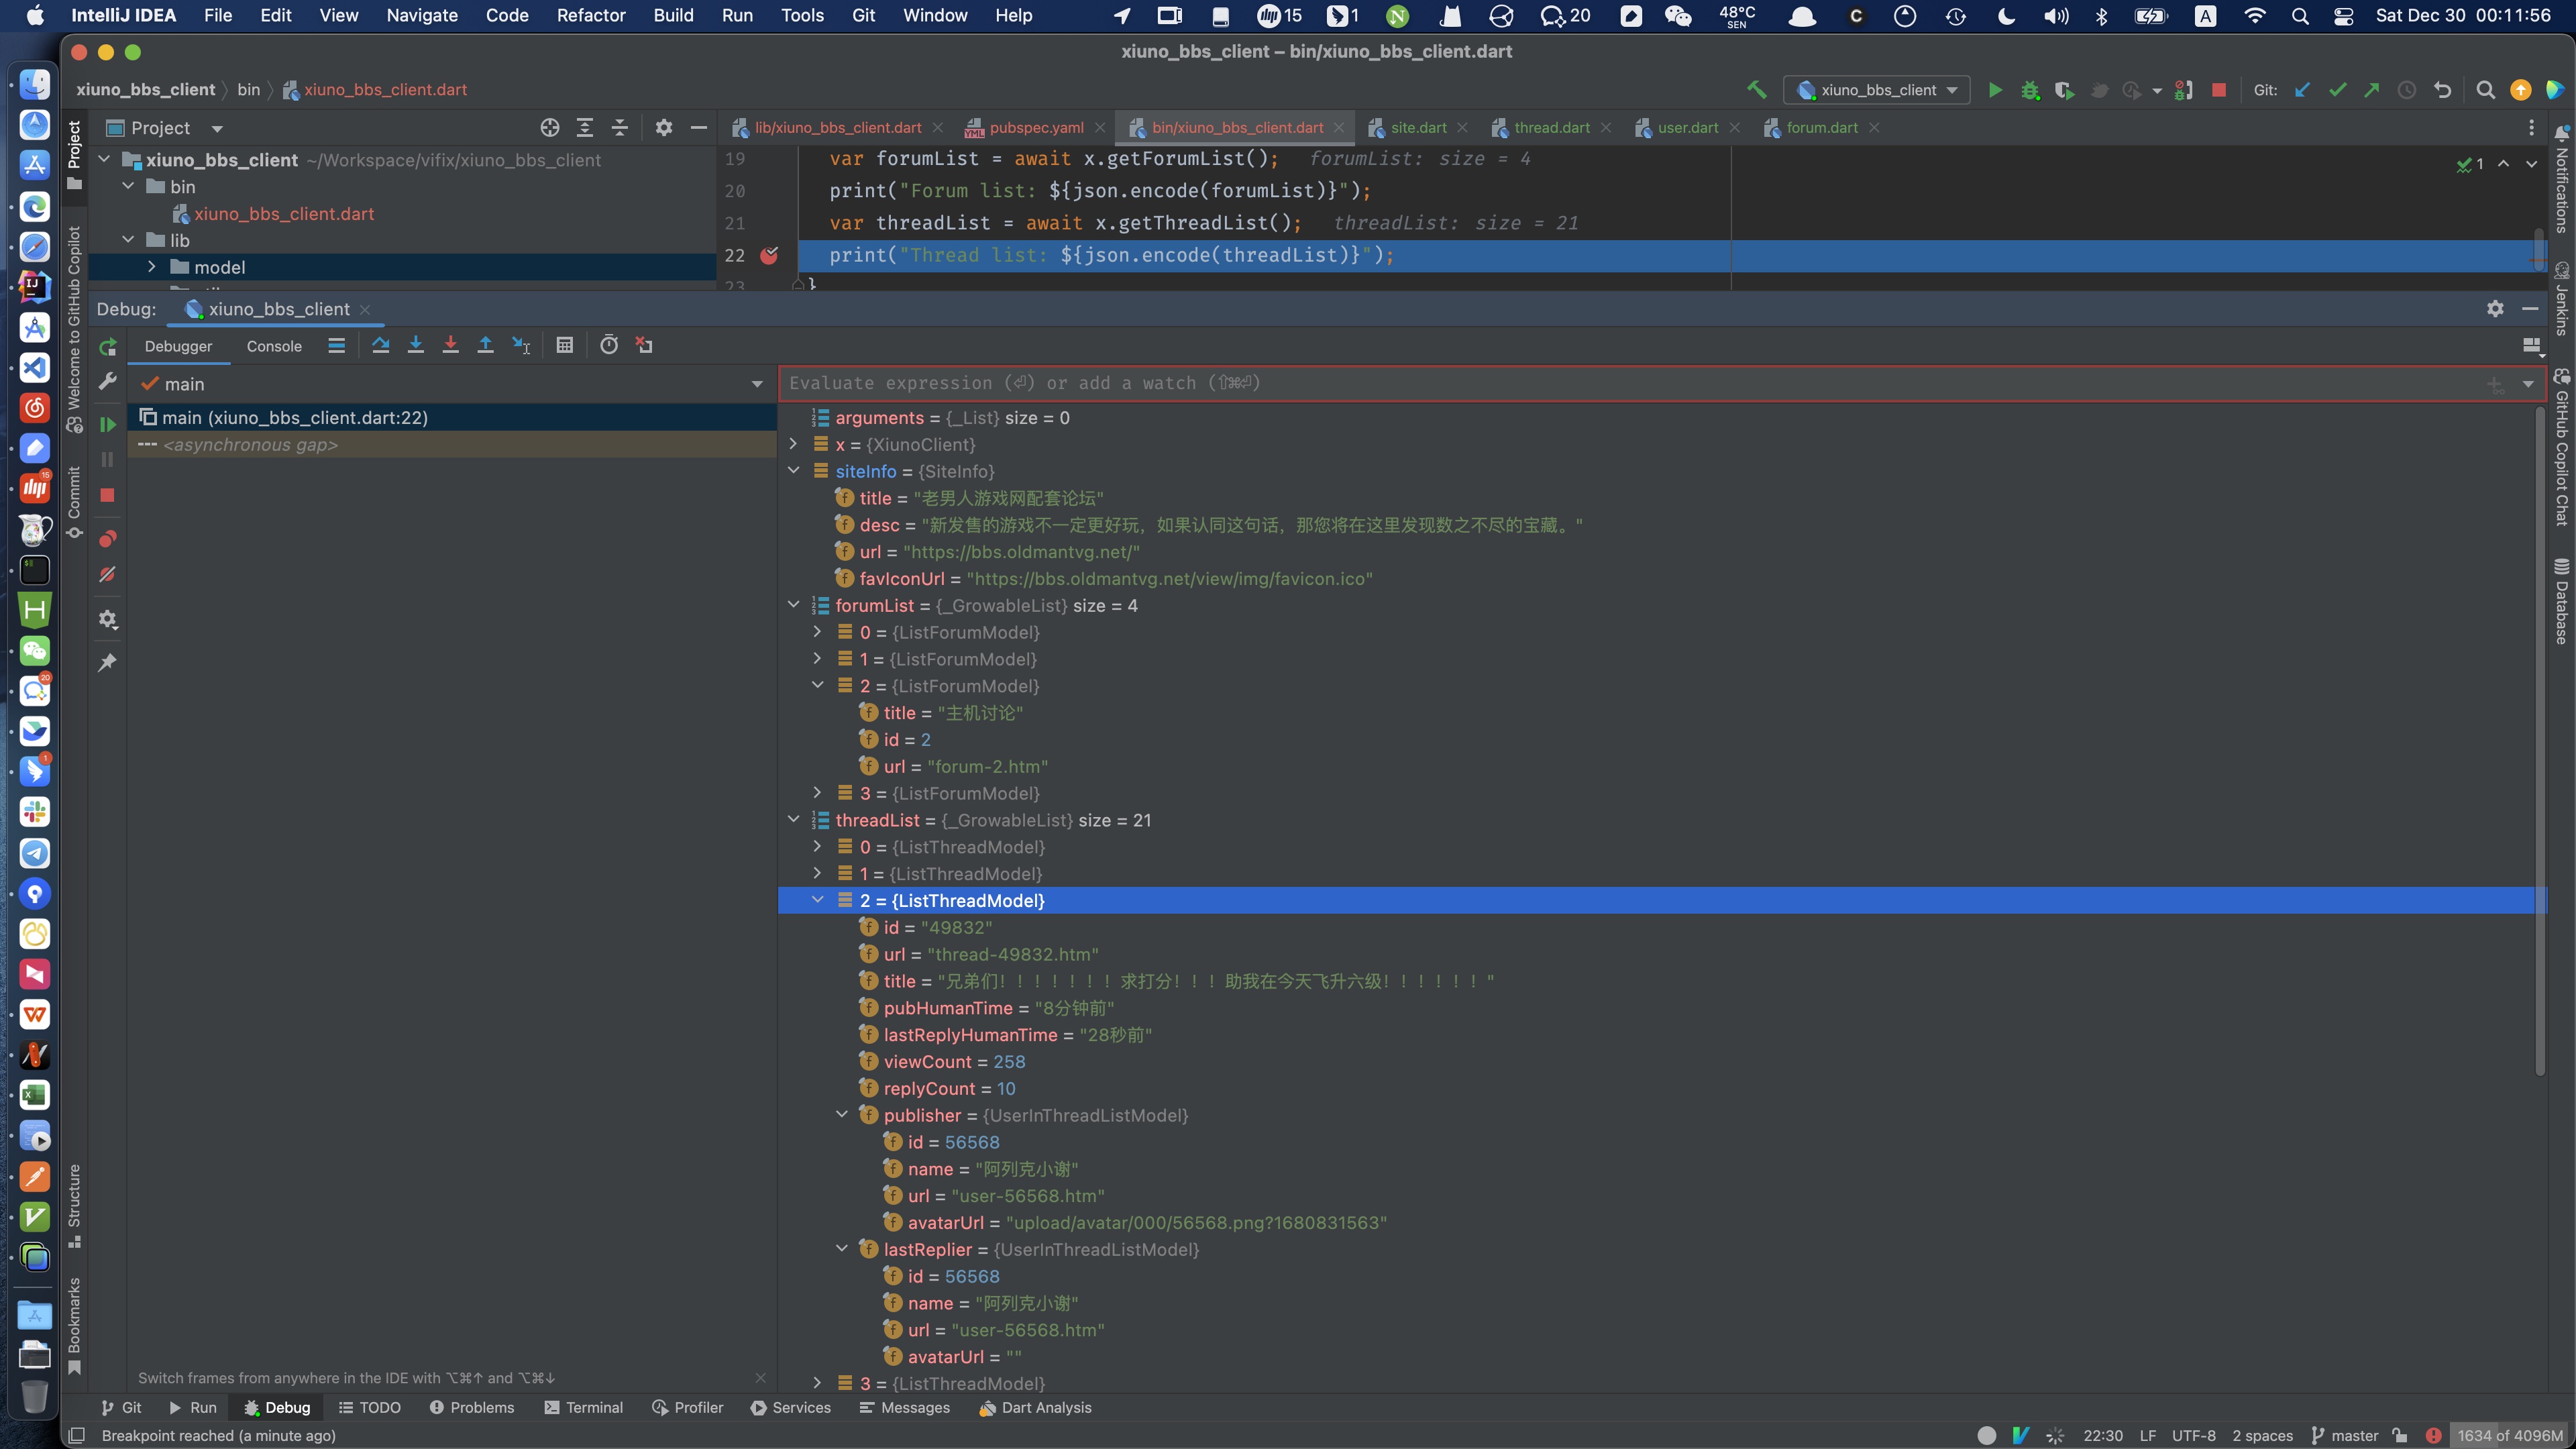The width and height of the screenshot is (2576, 1449).
Task: Click Run with Coverage shield icon
Action: 2064,90
